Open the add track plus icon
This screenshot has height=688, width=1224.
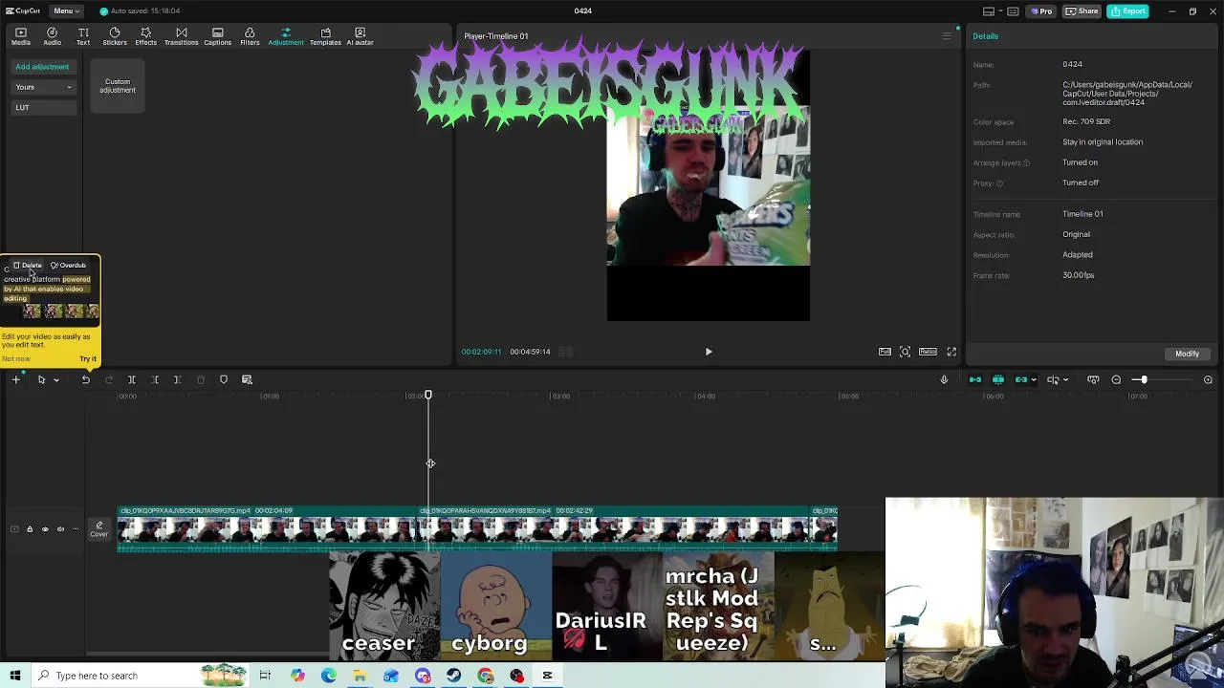tap(16, 380)
